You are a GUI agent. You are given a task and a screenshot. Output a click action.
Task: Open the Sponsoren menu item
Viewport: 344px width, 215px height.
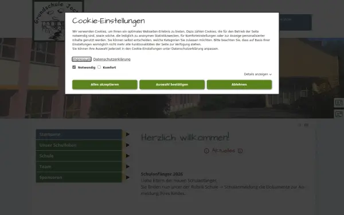point(79,177)
